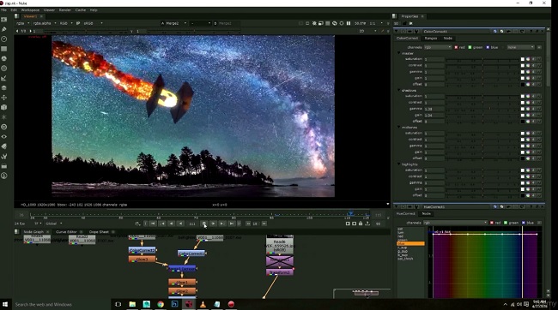Open the Draw tool menu with the brush icon

point(4,29)
